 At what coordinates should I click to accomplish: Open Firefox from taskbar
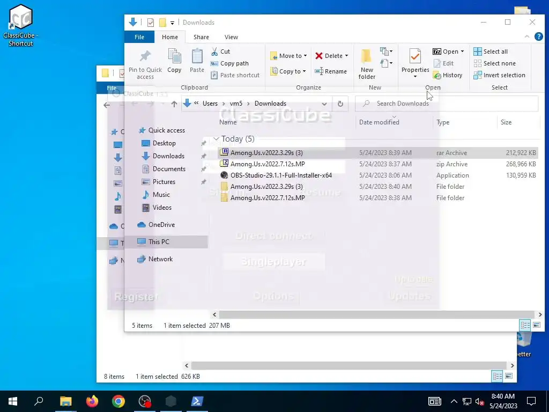point(92,401)
